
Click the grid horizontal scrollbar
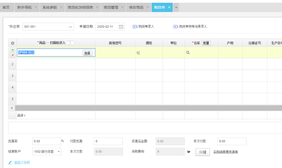(148, 108)
